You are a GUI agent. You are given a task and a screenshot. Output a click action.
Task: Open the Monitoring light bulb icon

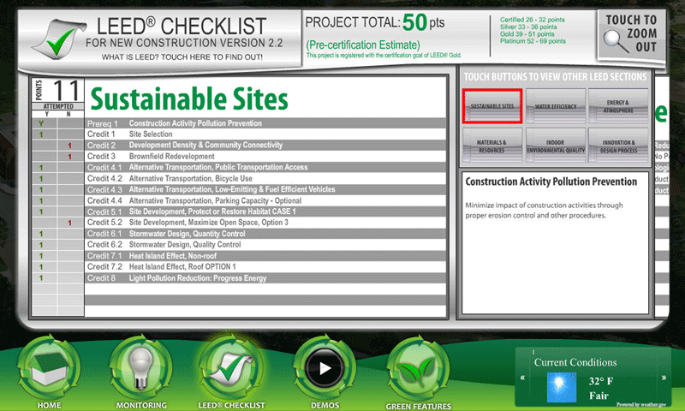[140, 368]
